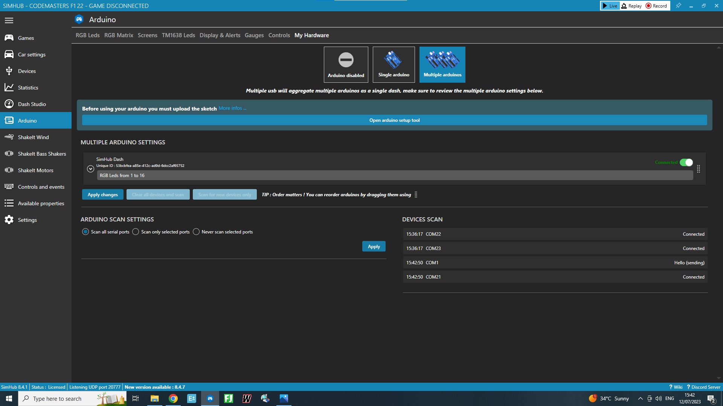Select Scan only selected ports option
This screenshot has height=406, width=723.
click(161, 232)
